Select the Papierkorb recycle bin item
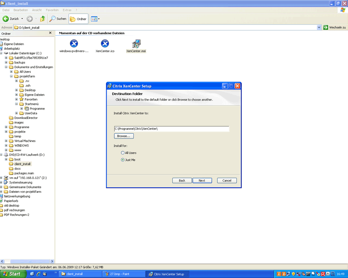The height and width of the screenshot is (278, 348). pos(11,201)
